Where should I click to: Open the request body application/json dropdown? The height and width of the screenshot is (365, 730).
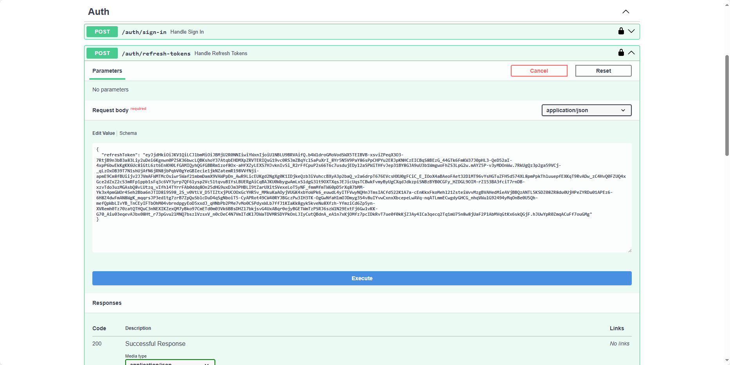pyautogui.click(x=586, y=110)
